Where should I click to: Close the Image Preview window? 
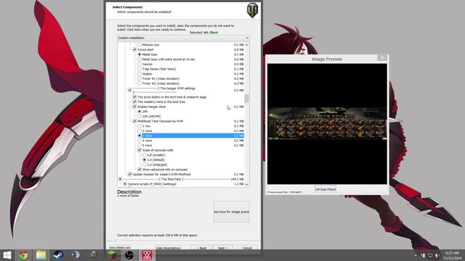(x=382, y=57)
